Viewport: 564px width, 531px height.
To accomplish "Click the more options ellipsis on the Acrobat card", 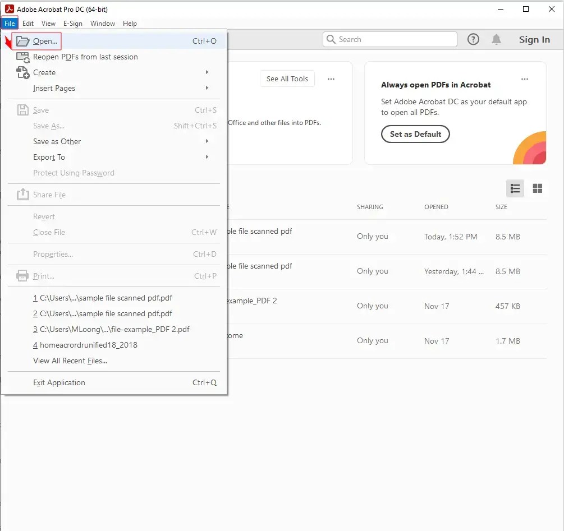I will pyautogui.click(x=525, y=80).
